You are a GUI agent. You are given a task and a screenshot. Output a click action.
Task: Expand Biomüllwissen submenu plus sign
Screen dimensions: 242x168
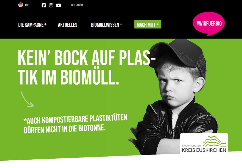click(121, 24)
